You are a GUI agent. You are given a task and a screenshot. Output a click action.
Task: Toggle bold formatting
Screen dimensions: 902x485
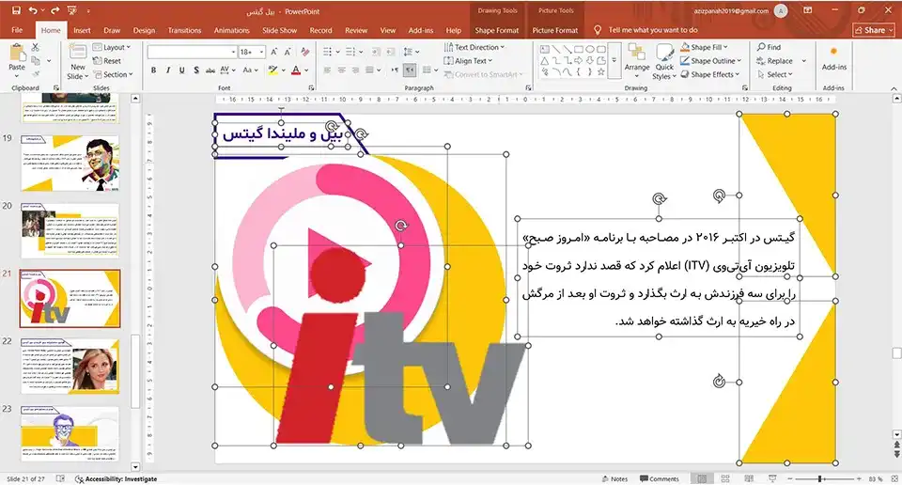pyautogui.click(x=153, y=70)
